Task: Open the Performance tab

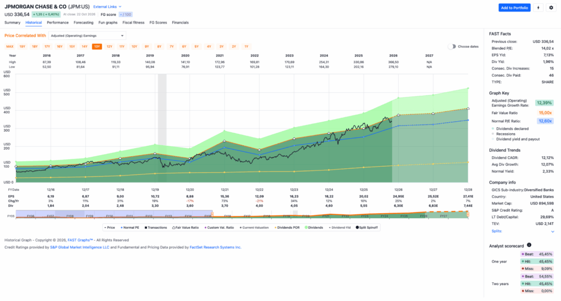Action: [58, 22]
